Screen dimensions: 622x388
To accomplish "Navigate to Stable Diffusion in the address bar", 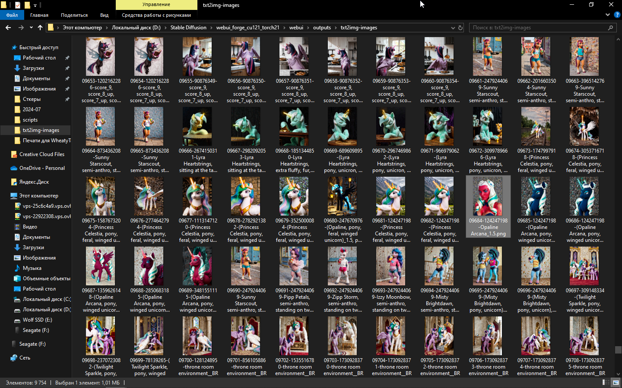I will 188,28.
